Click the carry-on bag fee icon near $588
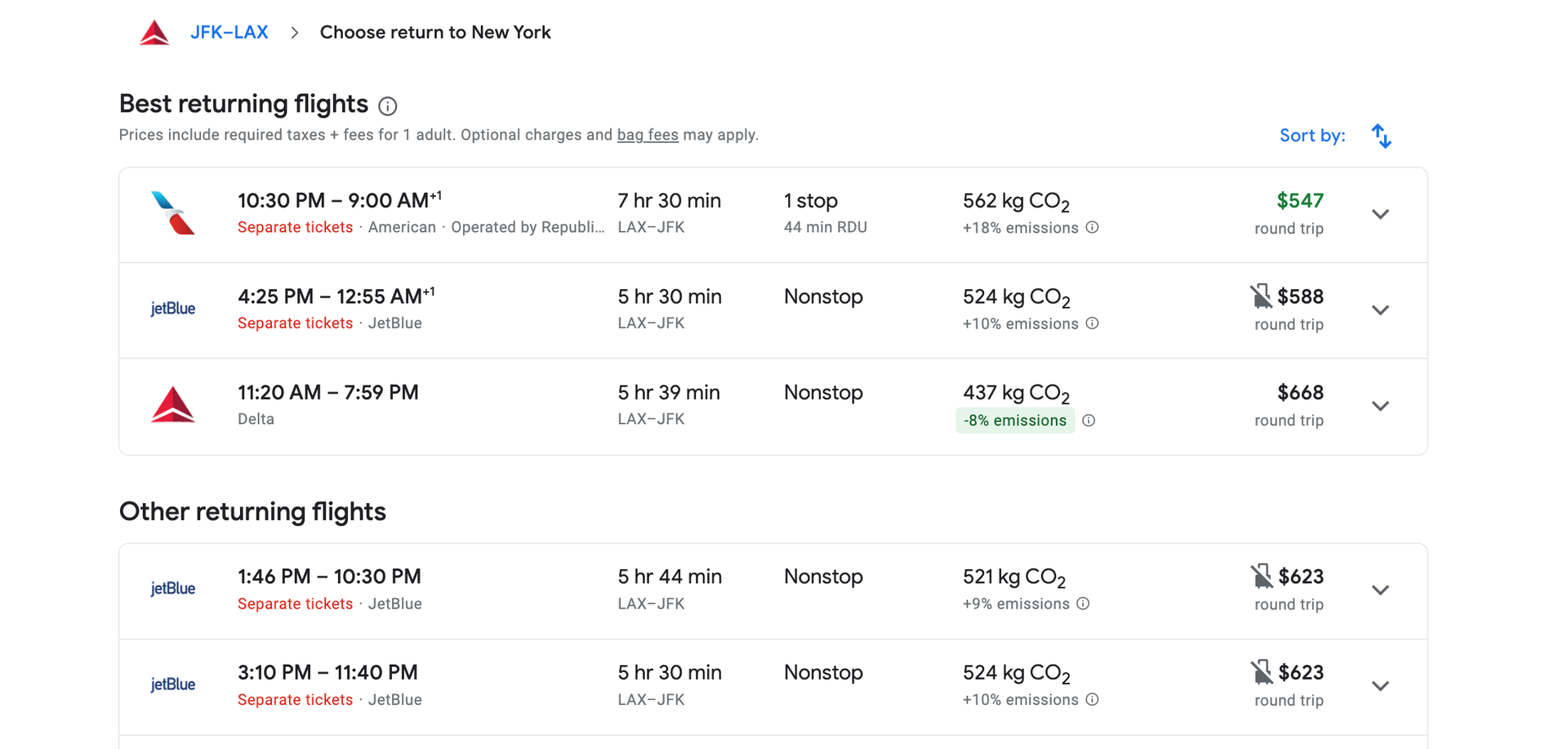Image resolution: width=1568 pixels, height=749 pixels. coord(1261,295)
